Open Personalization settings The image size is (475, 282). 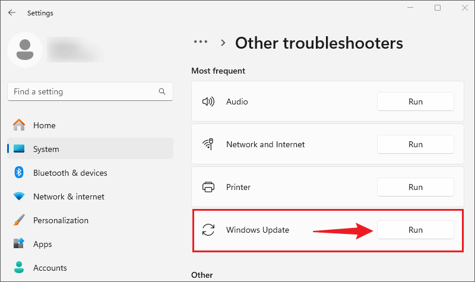point(90,220)
